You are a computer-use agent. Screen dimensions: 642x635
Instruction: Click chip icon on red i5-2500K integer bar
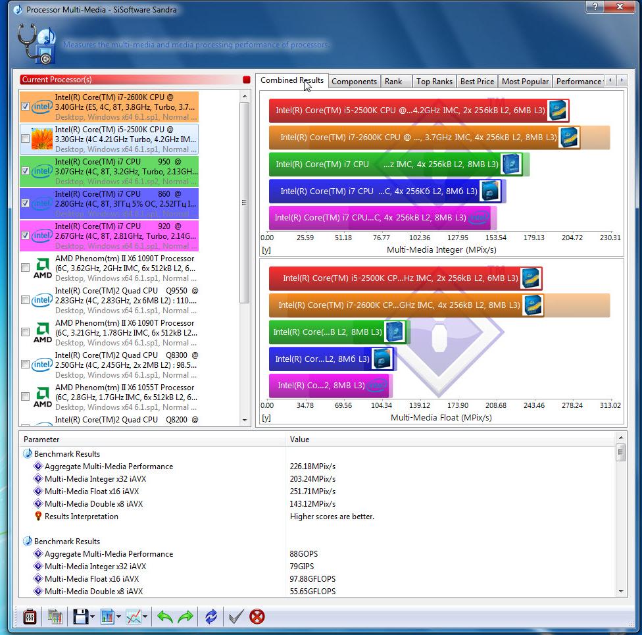(x=558, y=110)
